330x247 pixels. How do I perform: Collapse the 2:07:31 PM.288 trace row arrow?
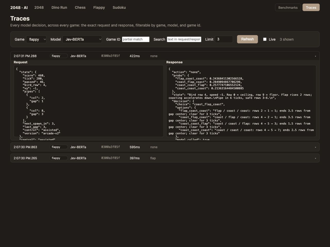pyautogui.click(x=316, y=56)
